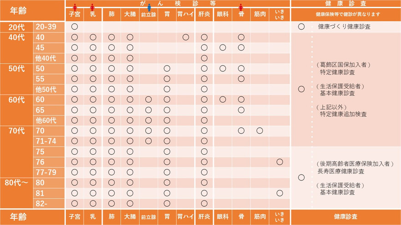This screenshot has height=225, width=401.
Task: Select the 健康診査 header at top right
Action: tap(345, 3)
